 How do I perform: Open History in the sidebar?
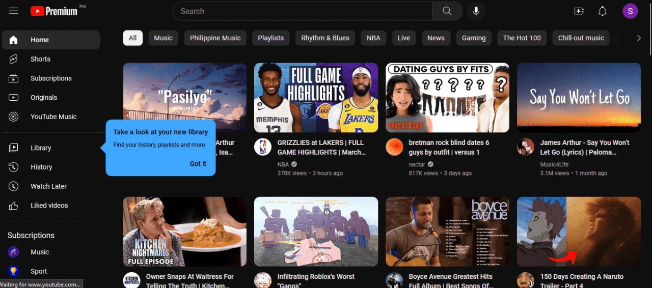pyautogui.click(x=51, y=167)
